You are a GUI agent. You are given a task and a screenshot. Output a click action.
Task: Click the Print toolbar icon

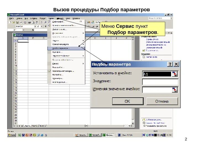30,22
